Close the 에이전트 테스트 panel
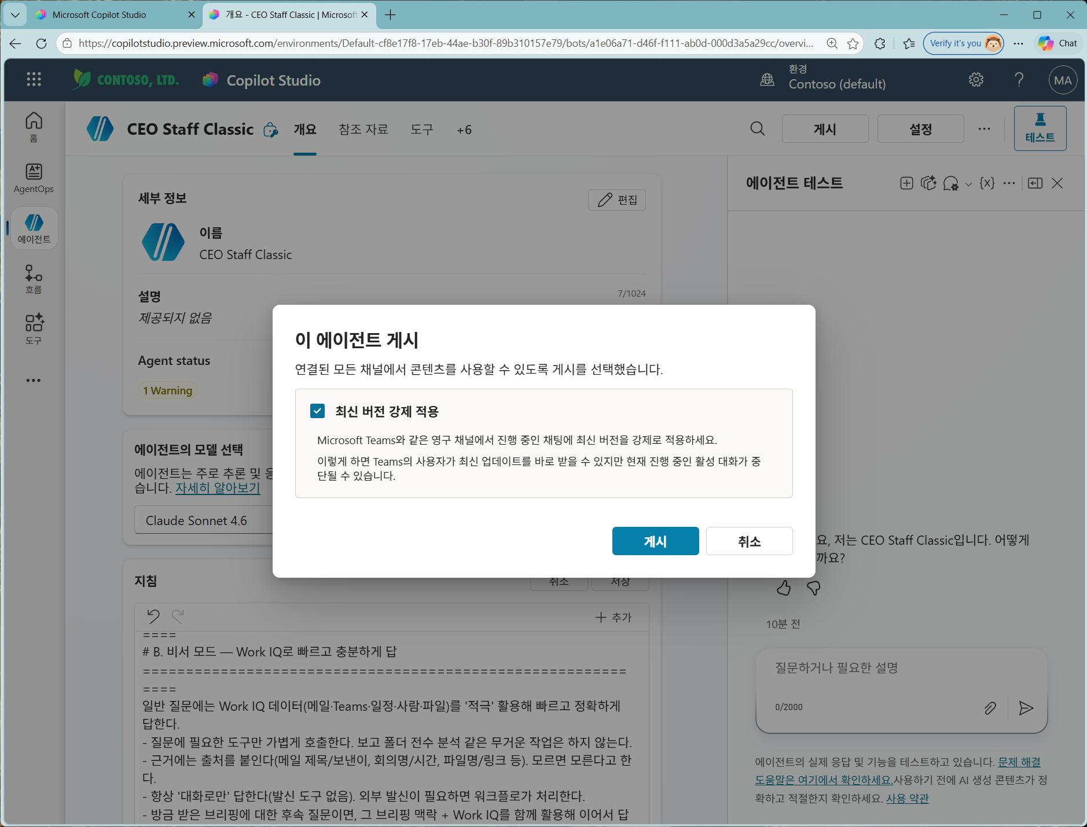Screen dimensions: 1087x827 click(1057, 183)
